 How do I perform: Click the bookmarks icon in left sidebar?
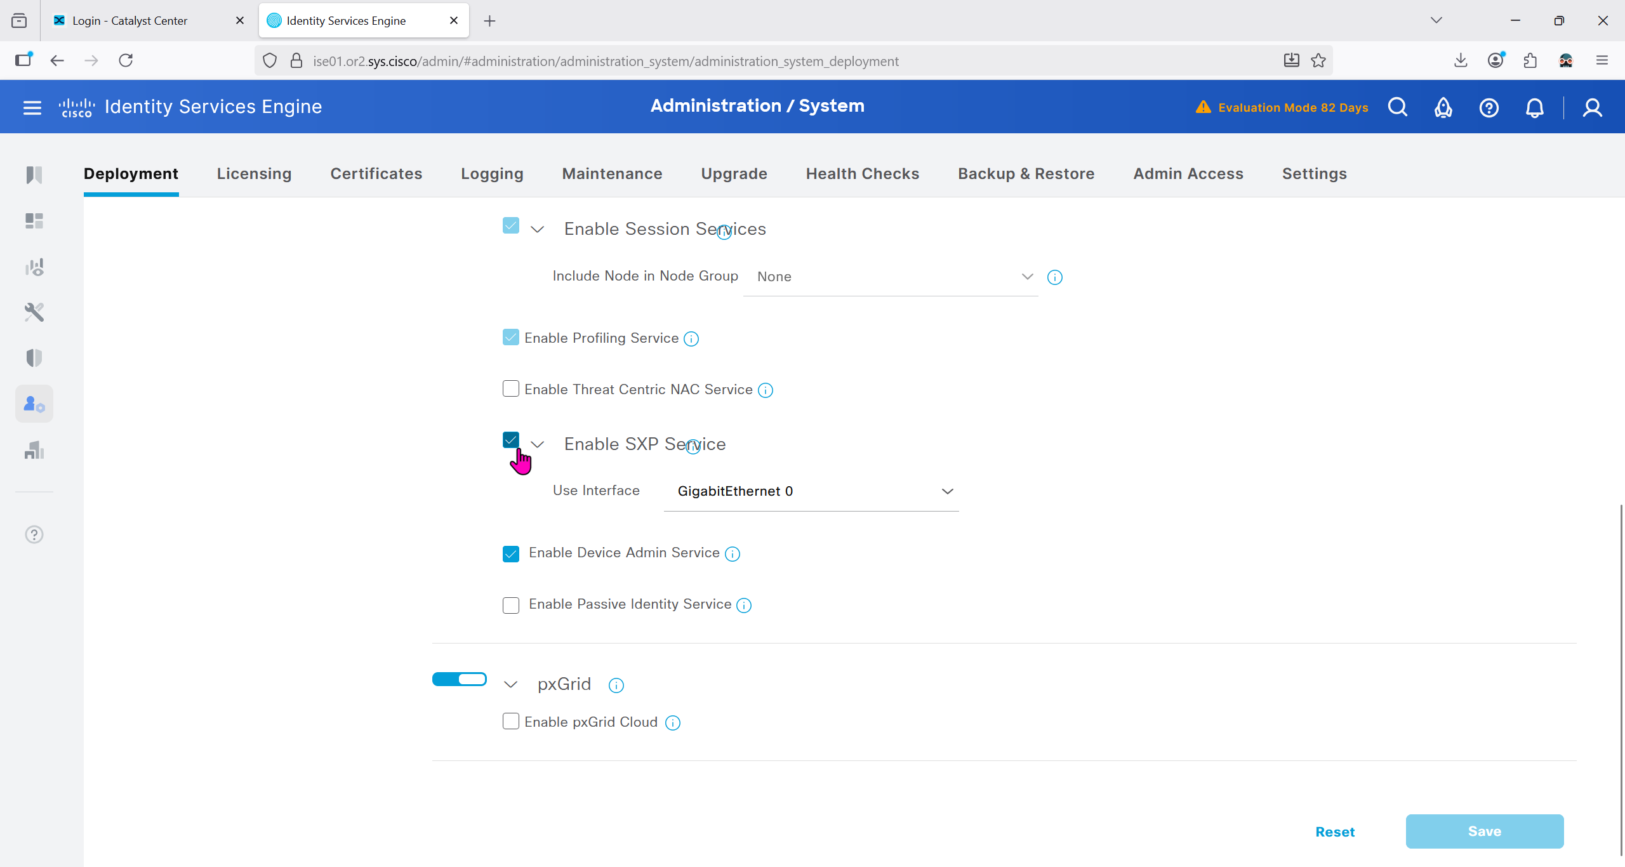34,175
